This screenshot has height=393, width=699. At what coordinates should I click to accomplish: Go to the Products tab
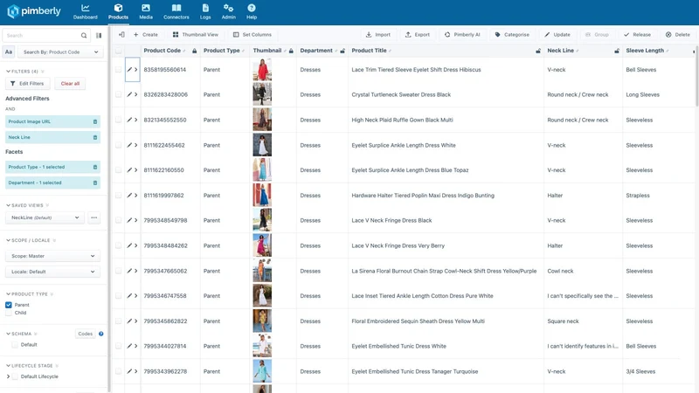(x=118, y=12)
